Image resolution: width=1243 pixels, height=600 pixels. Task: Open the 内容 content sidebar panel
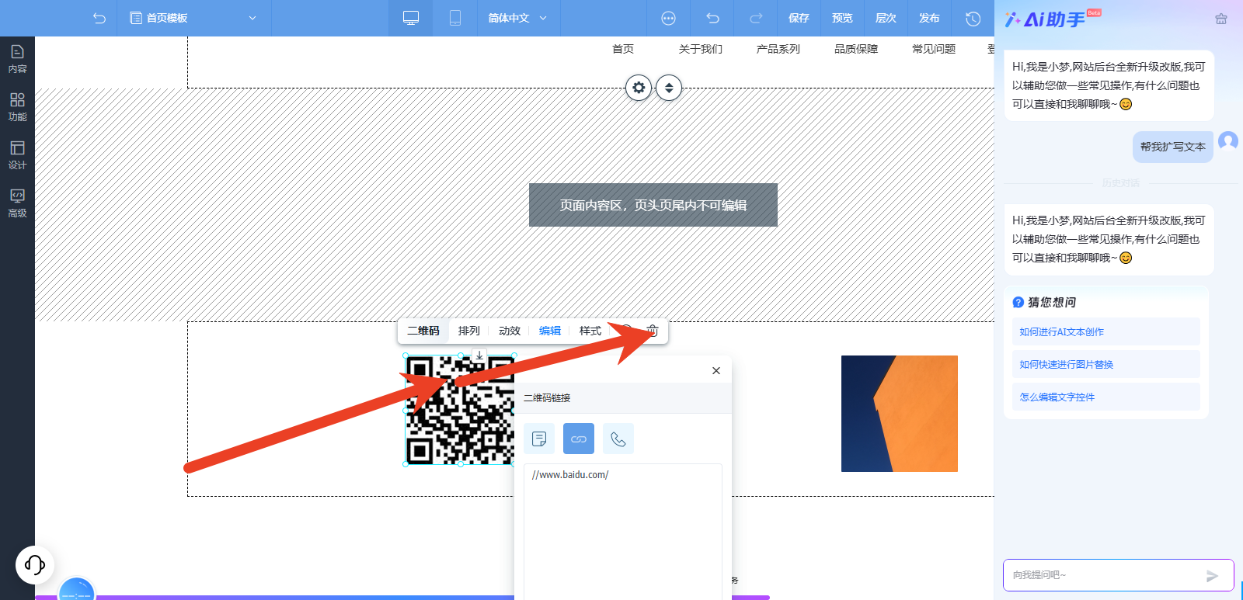point(17,59)
